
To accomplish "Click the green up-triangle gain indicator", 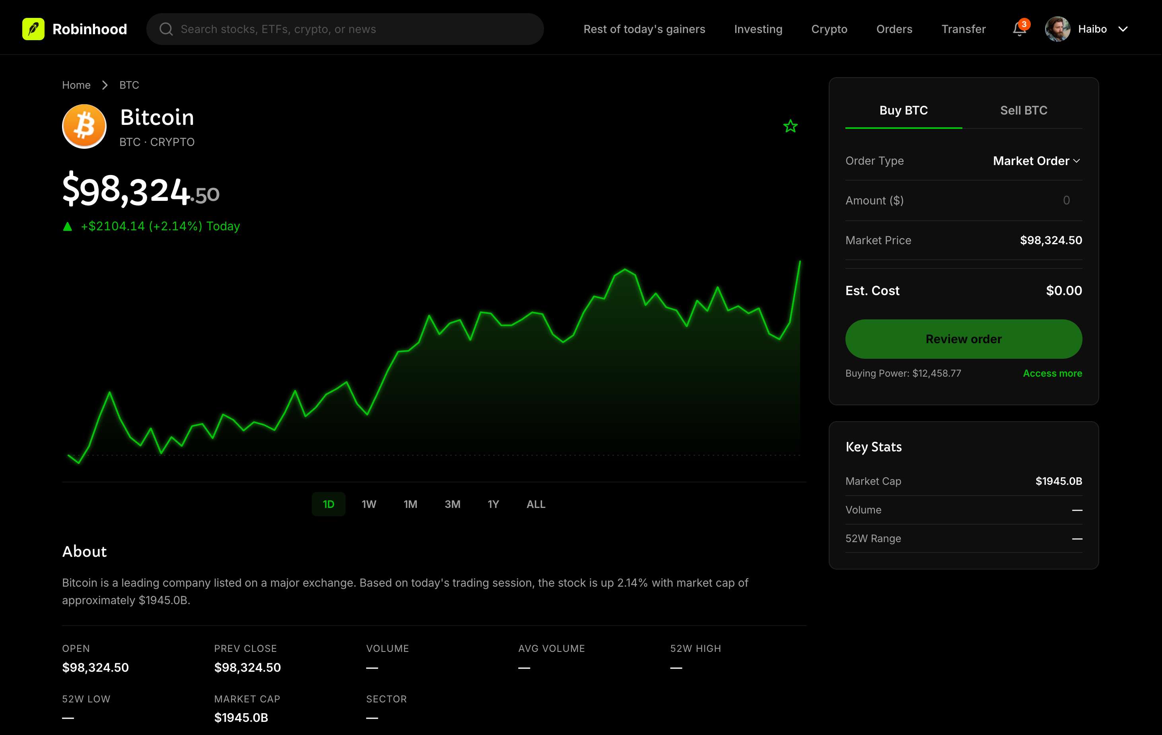I will (x=68, y=226).
